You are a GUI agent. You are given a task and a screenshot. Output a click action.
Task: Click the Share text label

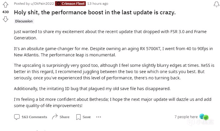pyautogui.click(x=65, y=117)
